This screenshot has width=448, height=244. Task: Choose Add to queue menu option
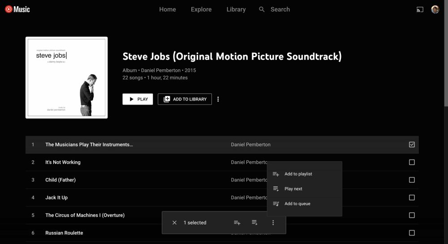click(297, 204)
